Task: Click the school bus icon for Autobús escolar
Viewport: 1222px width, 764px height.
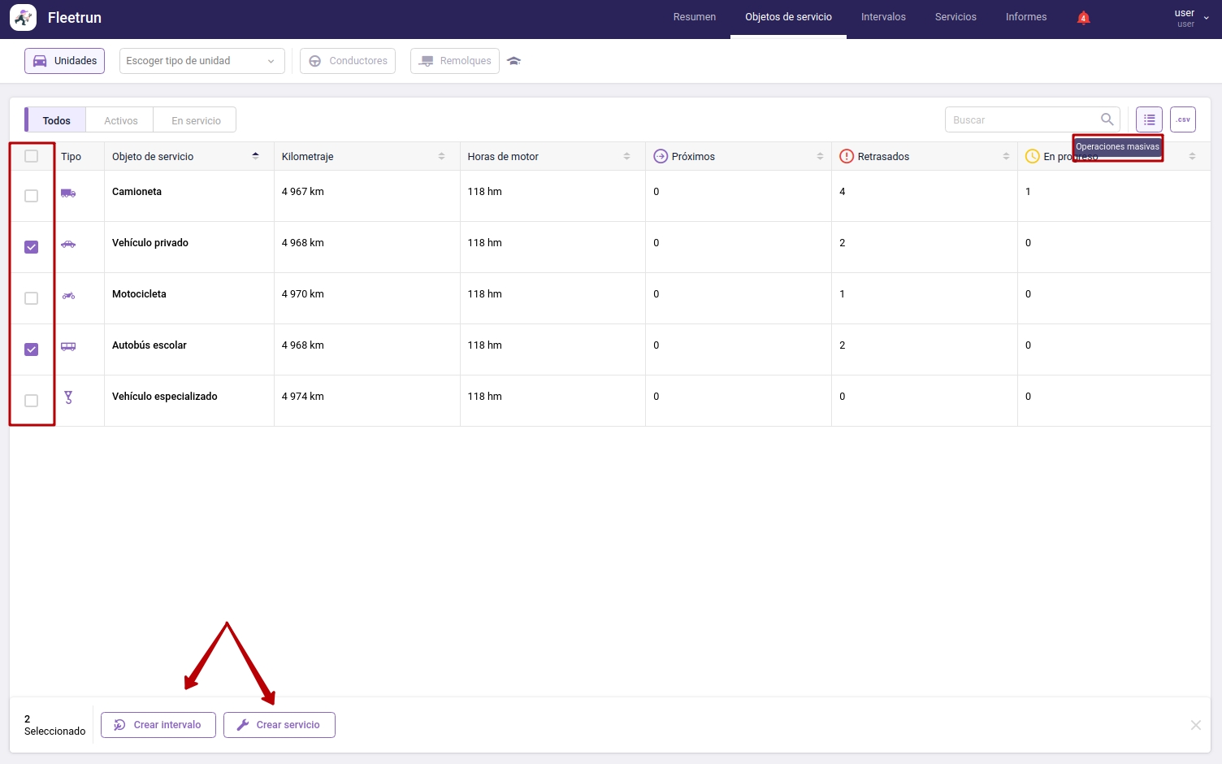Action: pos(68,346)
